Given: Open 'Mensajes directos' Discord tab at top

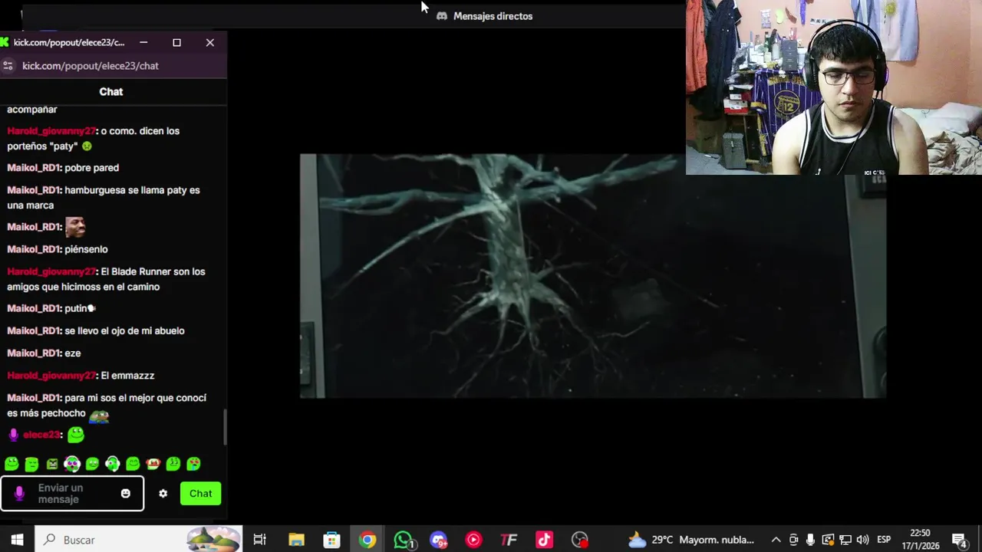Looking at the screenshot, I should click(x=484, y=16).
